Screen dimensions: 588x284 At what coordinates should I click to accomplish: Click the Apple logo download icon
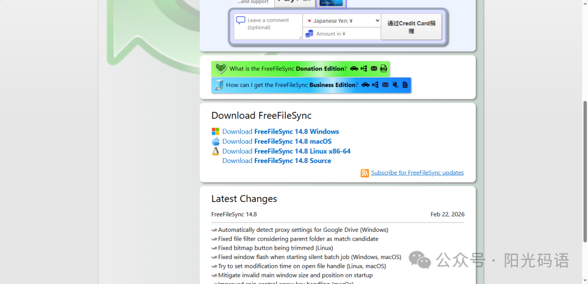(x=215, y=141)
